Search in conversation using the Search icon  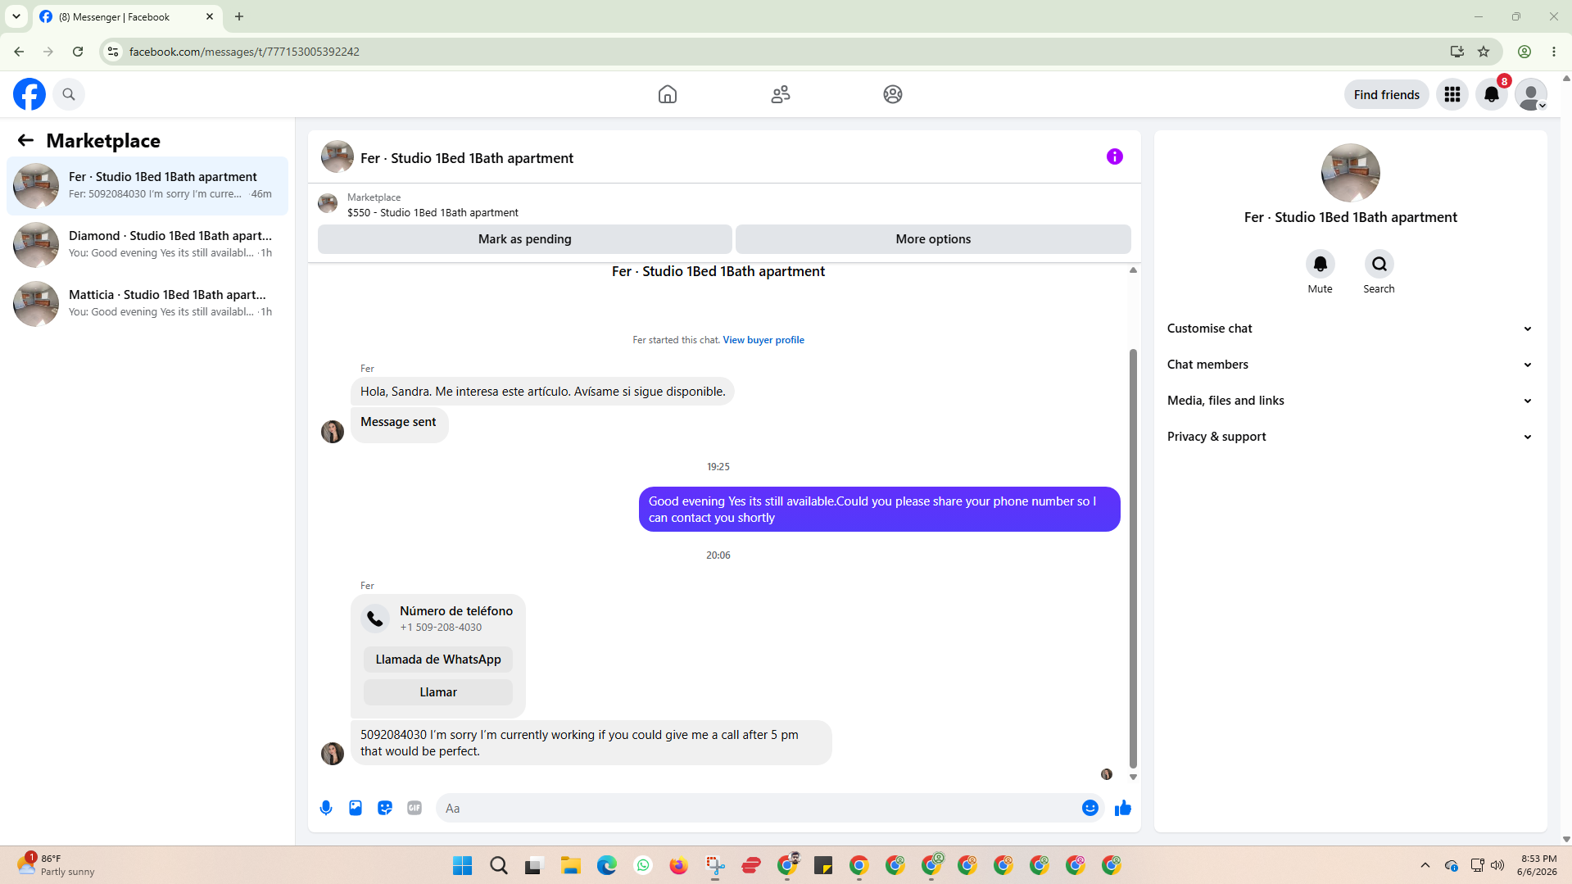[x=1379, y=264]
